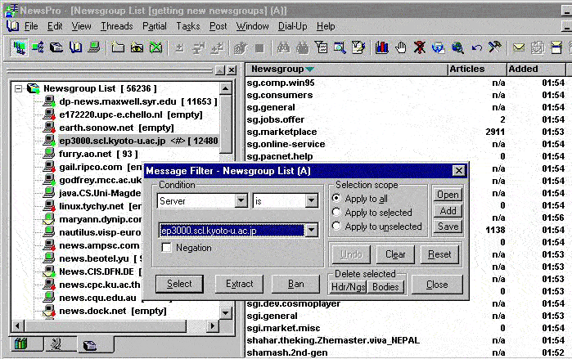The image size is (572, 359).
Task: Click the colored books toolbar icon
Action: tap(381, 47)
